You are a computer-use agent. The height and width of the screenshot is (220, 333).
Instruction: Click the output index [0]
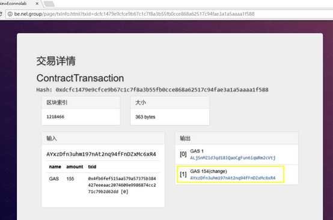click(x=183, y=154)
